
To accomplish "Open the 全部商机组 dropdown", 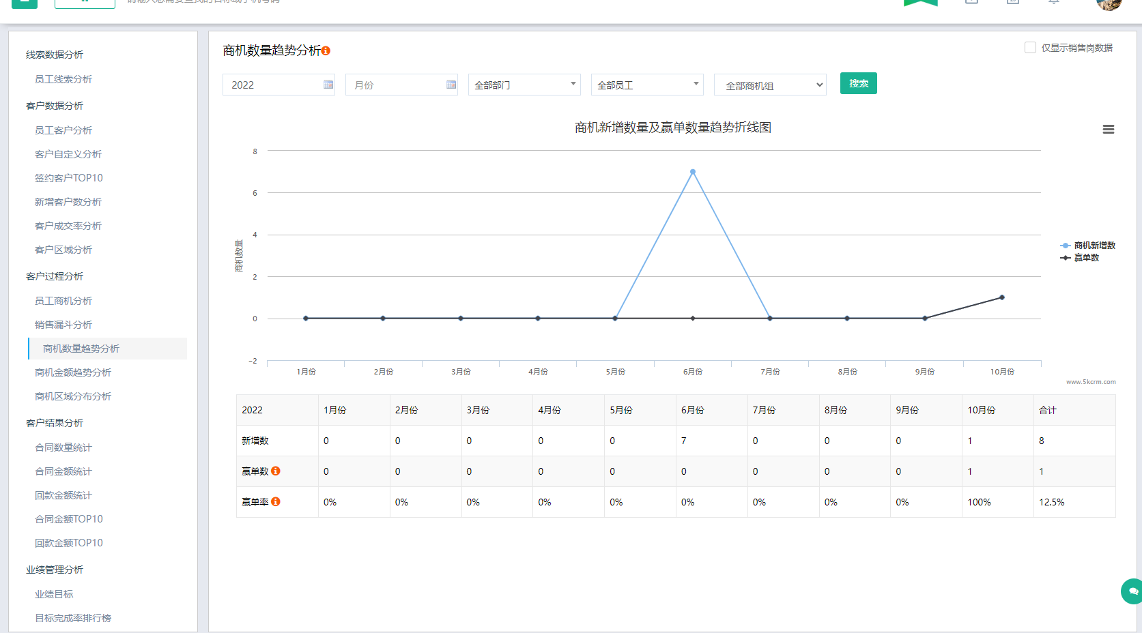I will click(770, 84).
